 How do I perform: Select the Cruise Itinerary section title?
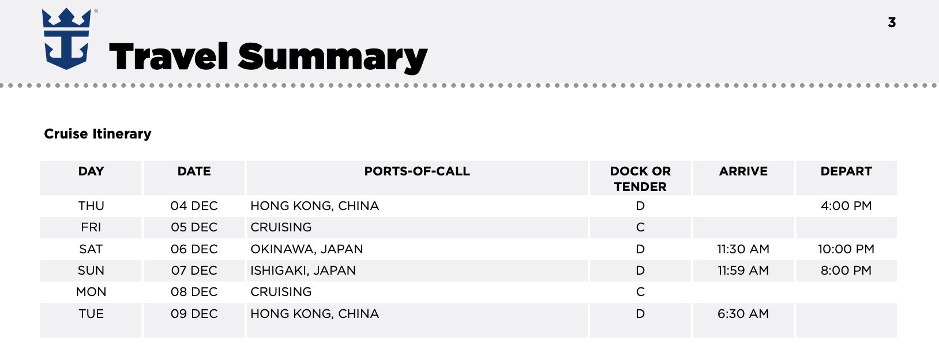[x=97, y=134]
